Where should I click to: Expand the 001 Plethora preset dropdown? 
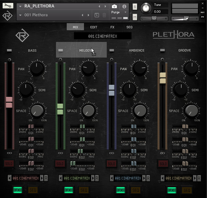coord(20,15)
